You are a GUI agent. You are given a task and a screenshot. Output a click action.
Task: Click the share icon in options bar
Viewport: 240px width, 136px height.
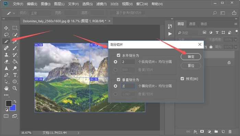pos(234,13)
